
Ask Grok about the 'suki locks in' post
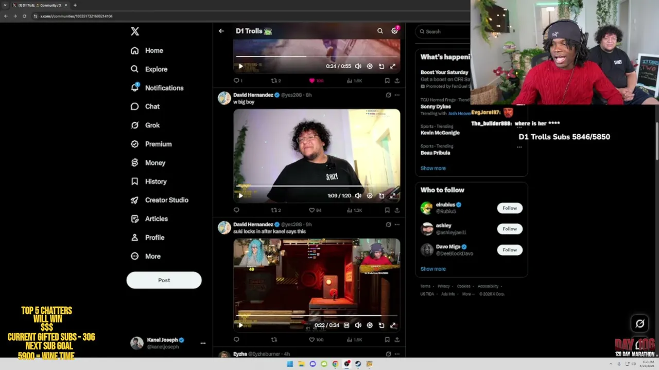tap(388, 225)
